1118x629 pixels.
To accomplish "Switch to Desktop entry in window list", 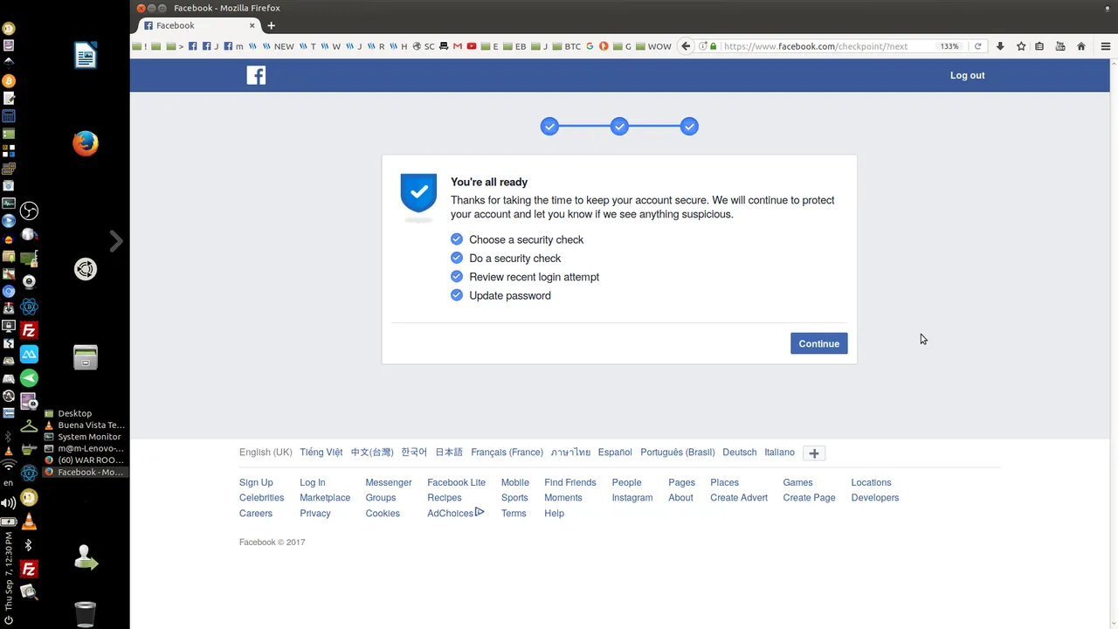I will point(85,413).
